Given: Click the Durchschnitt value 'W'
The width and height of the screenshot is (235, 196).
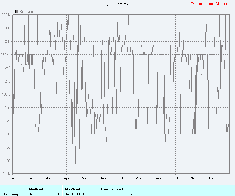Looking at the screenshot, I should [x=131, y=194].
